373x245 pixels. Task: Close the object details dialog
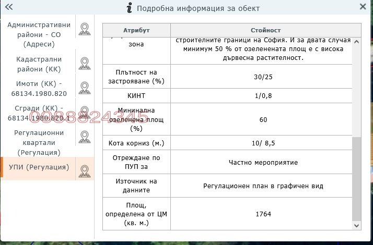363,7
